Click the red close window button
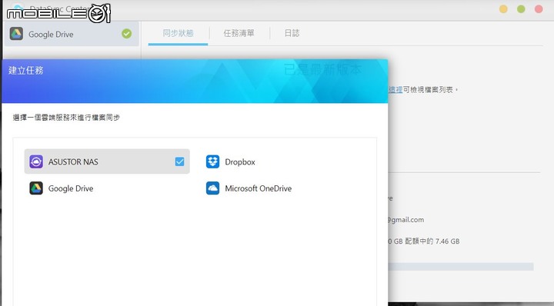Viewport: 554px width, 306px height. click(x=539, y=9)
